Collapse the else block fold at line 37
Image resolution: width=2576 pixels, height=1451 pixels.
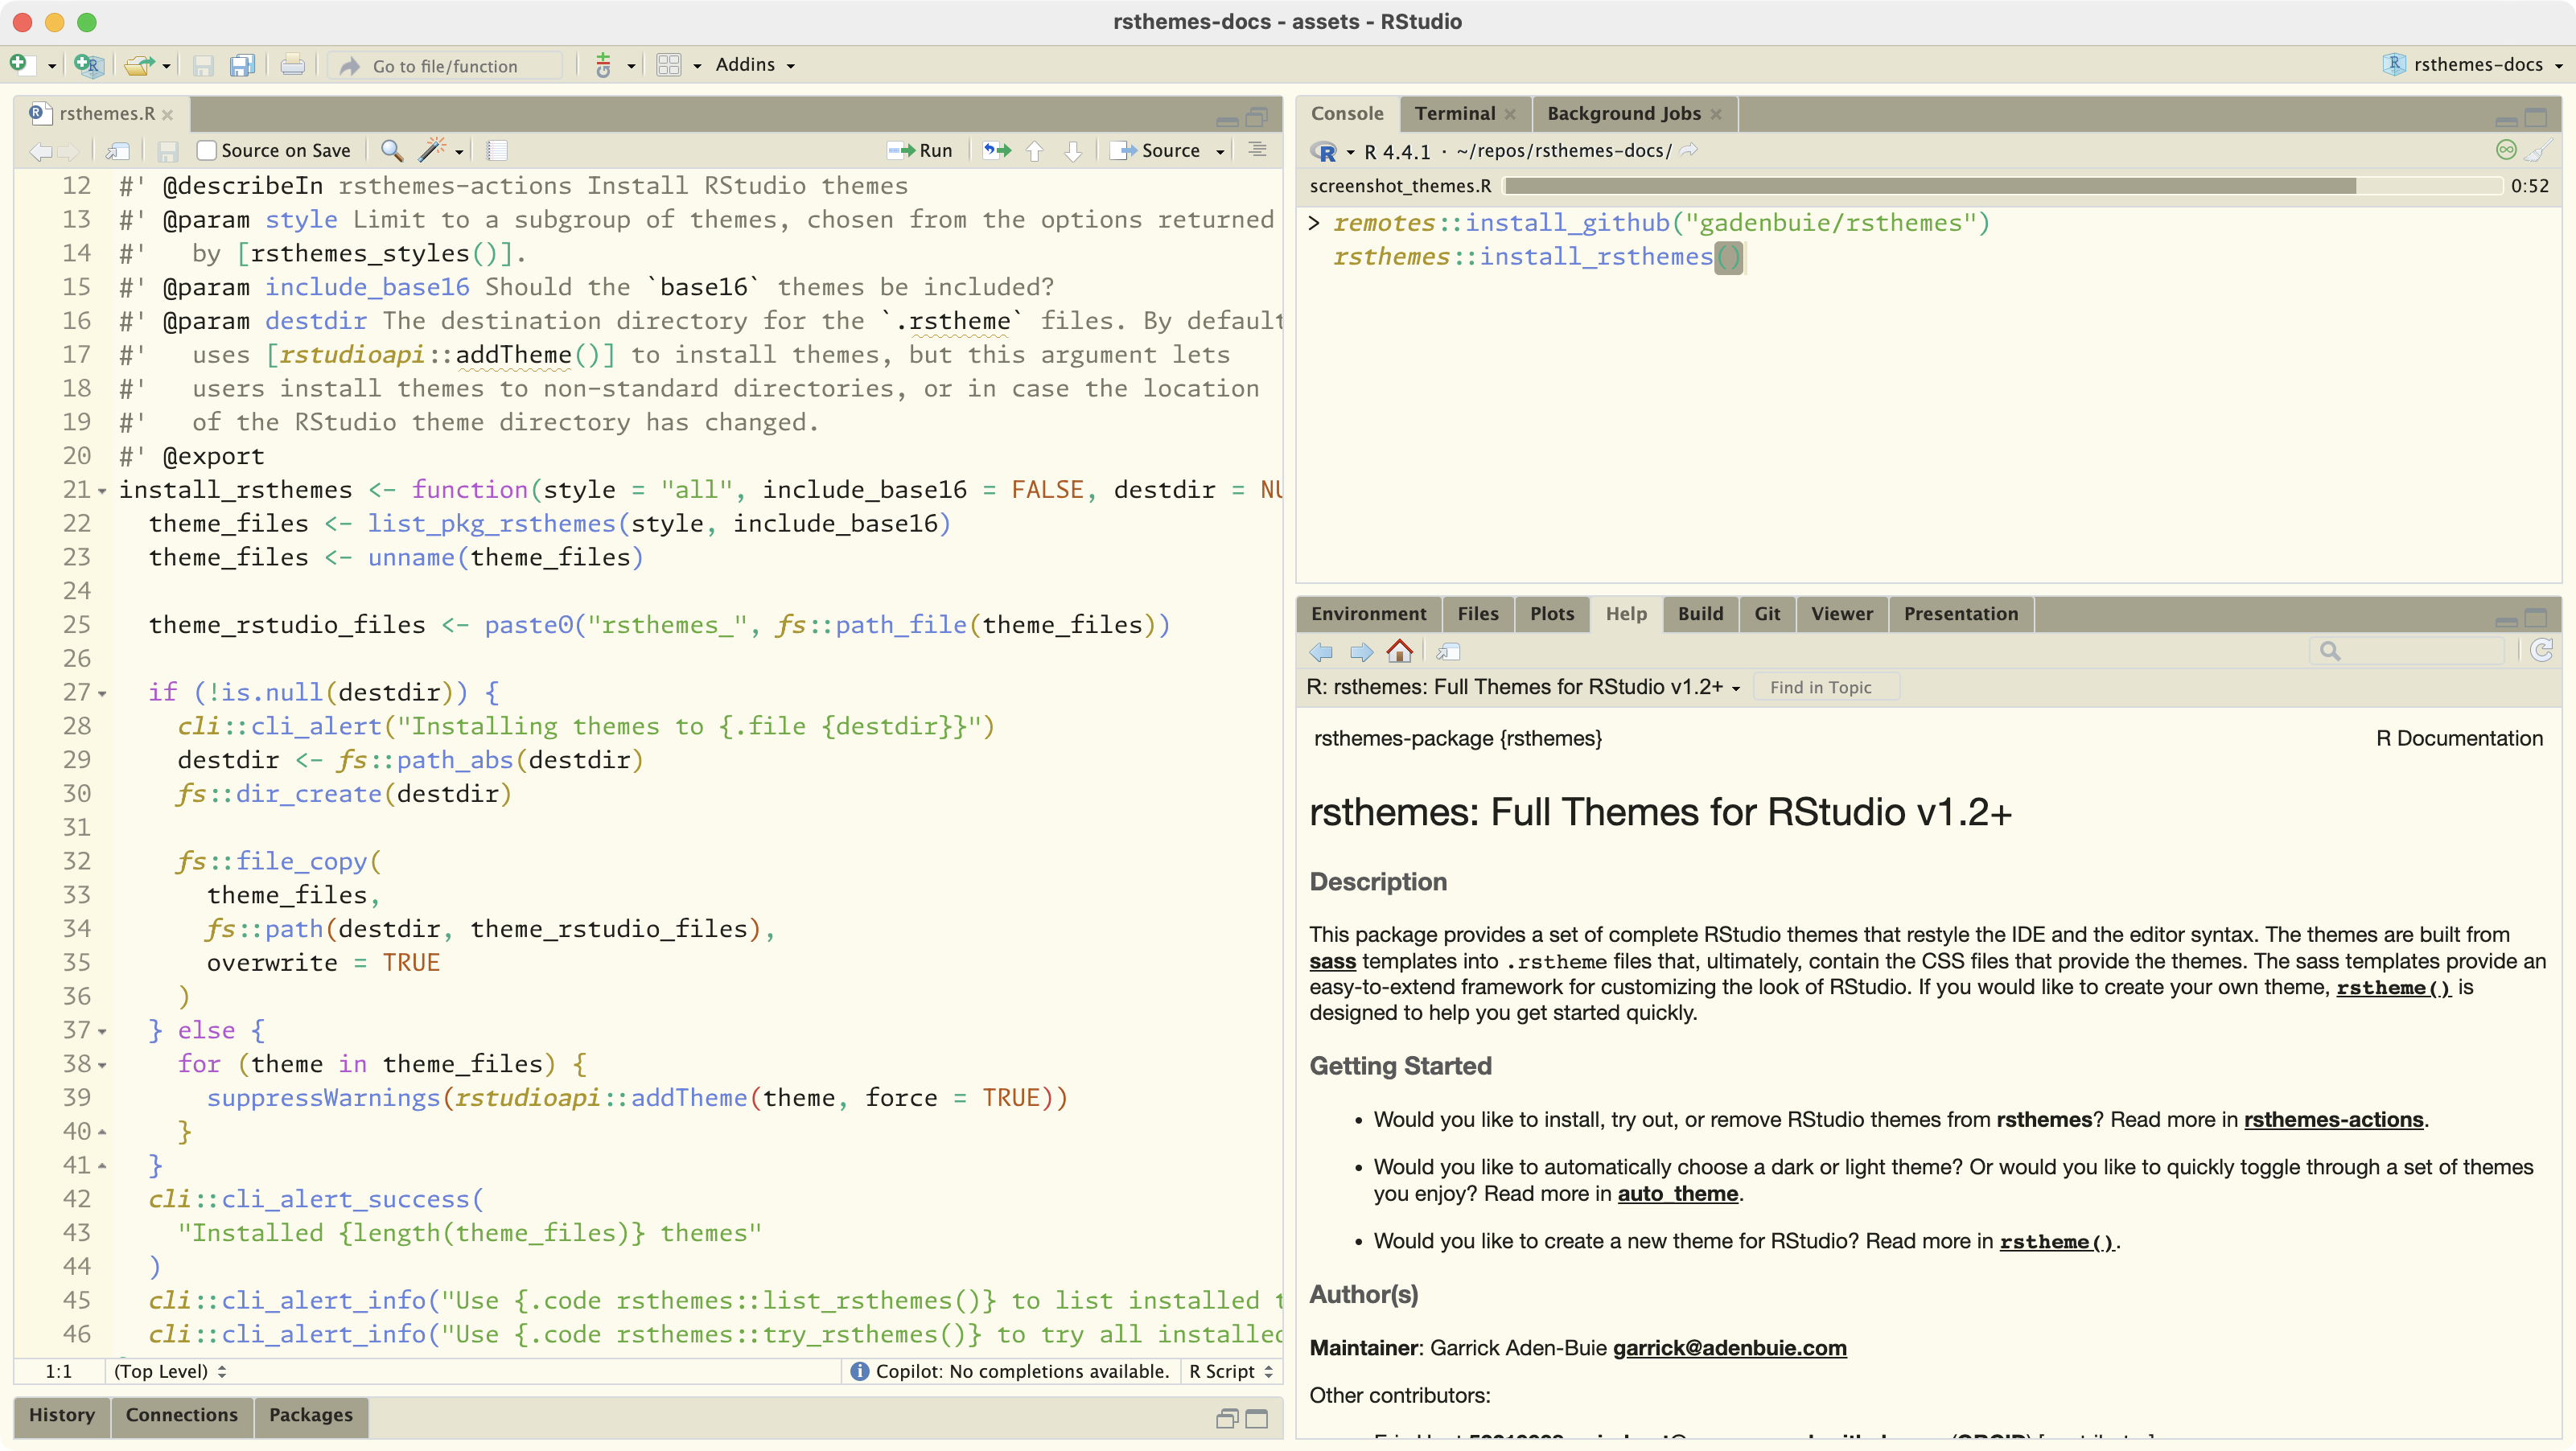[102, 1031]
